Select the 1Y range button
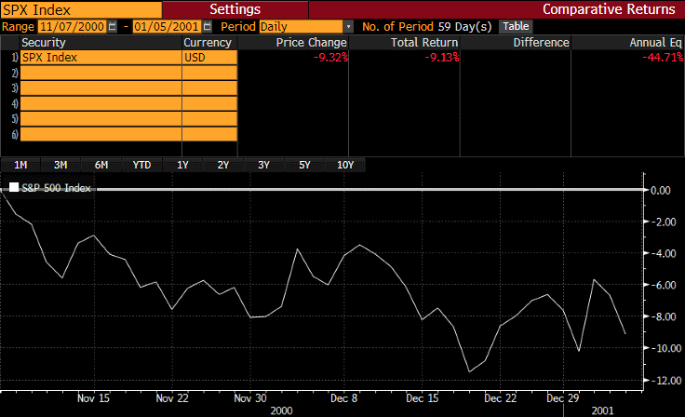The width and height of the screenshot is (685, 417). (182, 165)
